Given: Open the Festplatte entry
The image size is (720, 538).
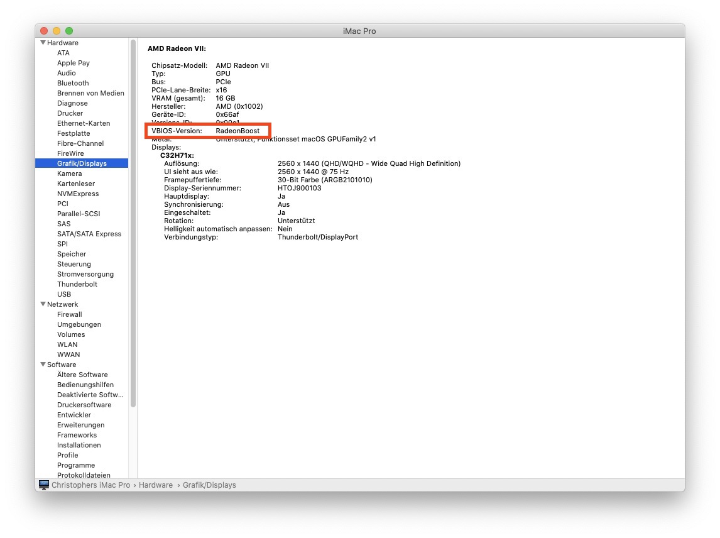Looking at the screenshot, I should (x=74, y=133).
